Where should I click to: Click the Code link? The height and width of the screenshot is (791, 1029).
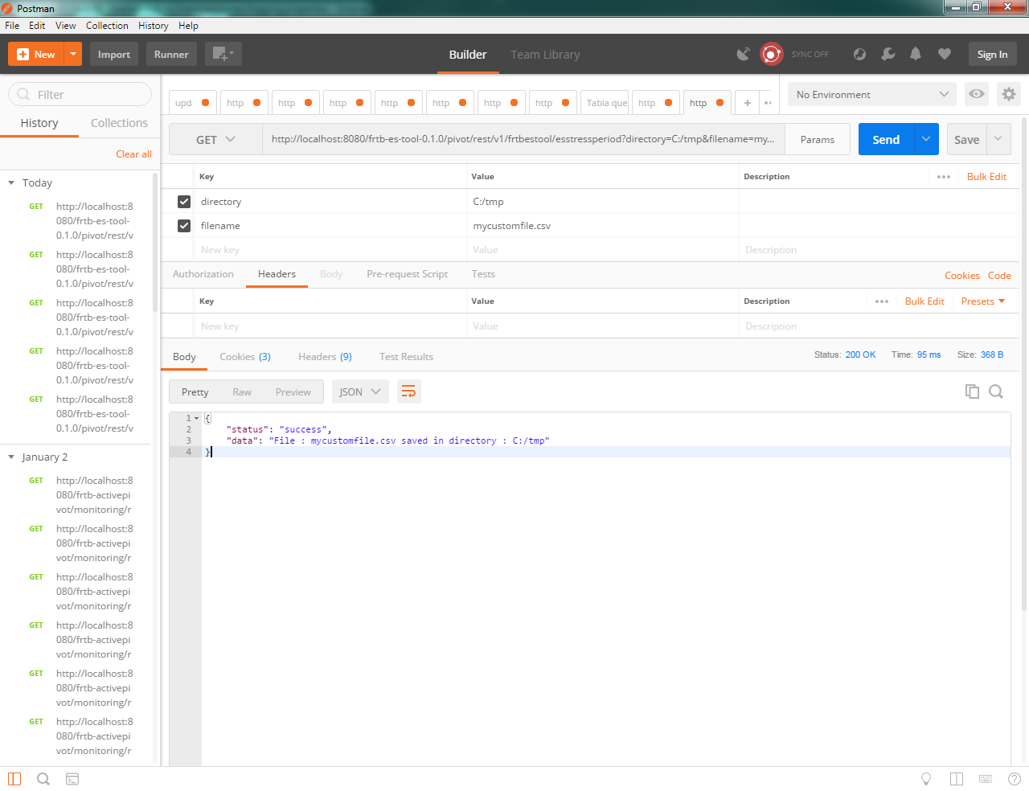point(999,276)
